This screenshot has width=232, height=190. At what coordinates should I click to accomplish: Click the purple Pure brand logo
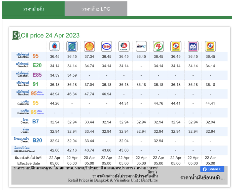193,46
